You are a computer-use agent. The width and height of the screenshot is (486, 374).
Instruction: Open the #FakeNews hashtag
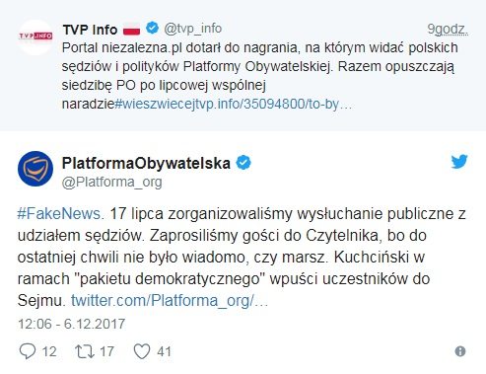61,213
